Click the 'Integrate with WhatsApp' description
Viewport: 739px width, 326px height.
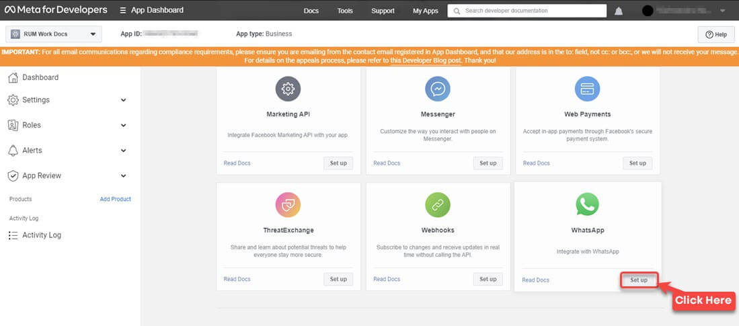pyautogui.click(x=587, y=251)
